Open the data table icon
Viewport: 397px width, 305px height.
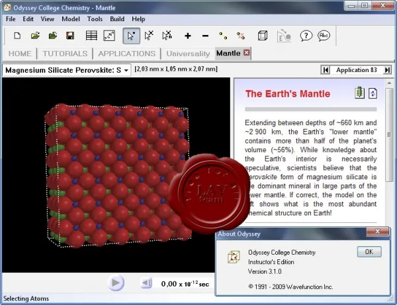pyautogui.click(x=91, y=36)
